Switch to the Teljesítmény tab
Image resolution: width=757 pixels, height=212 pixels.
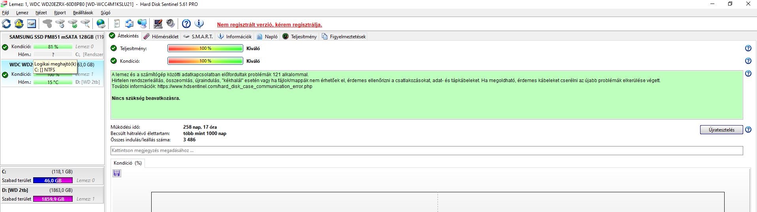pyautogui.click(x=300, y=36)
